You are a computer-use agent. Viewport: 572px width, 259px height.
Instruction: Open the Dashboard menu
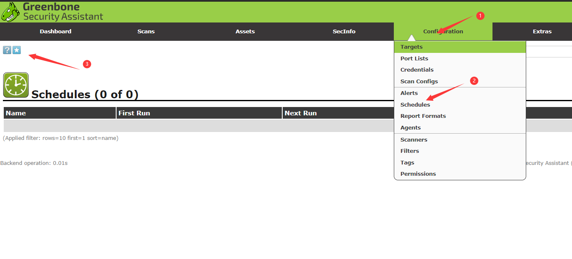(x=55, y=32)
